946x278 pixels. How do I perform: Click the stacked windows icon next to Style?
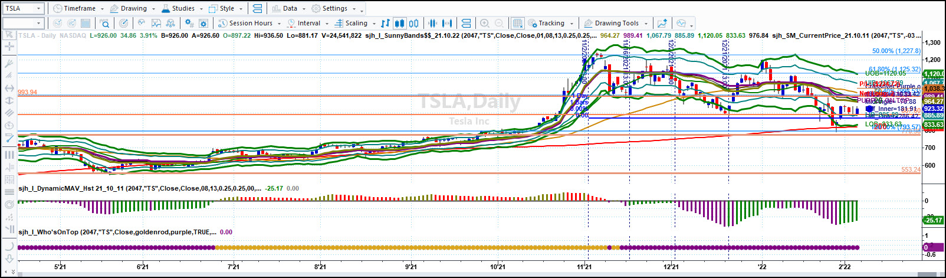[257, 8]
